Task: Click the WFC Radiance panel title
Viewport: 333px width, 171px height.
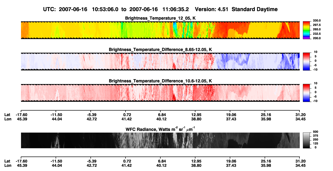Action: (160, 129)
